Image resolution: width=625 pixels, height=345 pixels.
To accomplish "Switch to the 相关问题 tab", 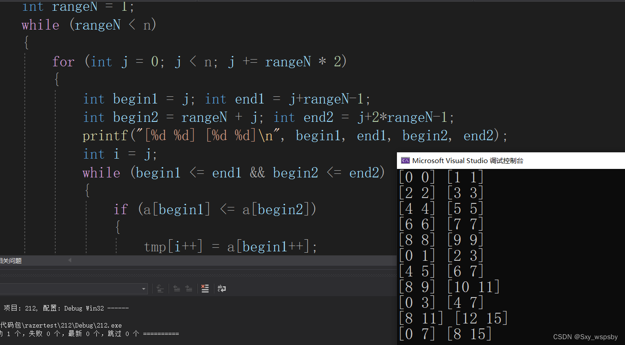I will 11,261.
